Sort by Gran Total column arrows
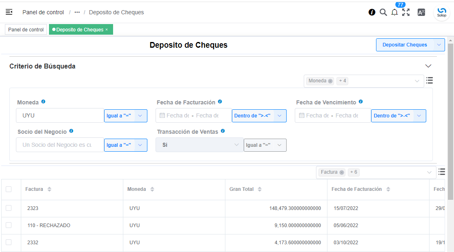Image resolution: width=454 pixels, height=252 pixels. click(259, 189)
